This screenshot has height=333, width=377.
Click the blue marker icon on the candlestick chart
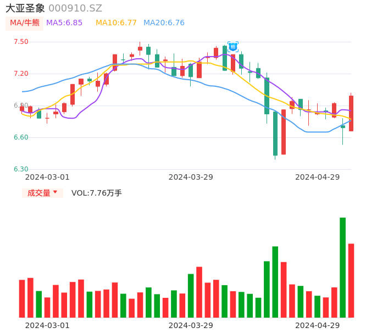[233, 47]
